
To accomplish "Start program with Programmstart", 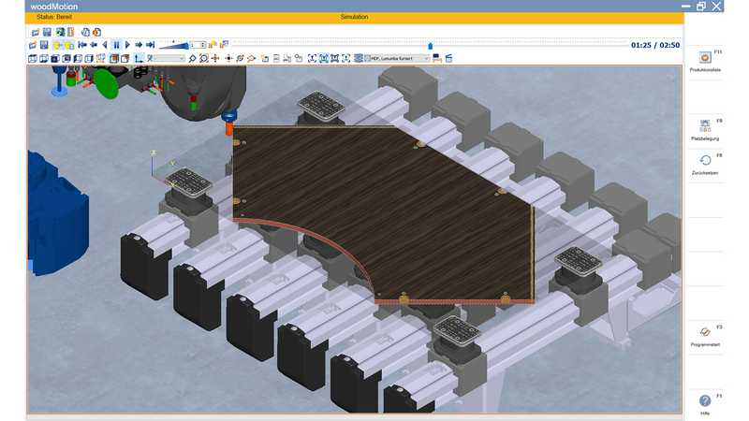I will point(704,334).
